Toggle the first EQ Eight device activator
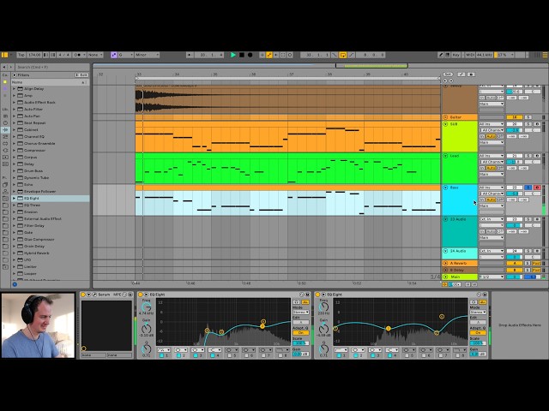This screenshot has height=411, width=549. [141, 295]
